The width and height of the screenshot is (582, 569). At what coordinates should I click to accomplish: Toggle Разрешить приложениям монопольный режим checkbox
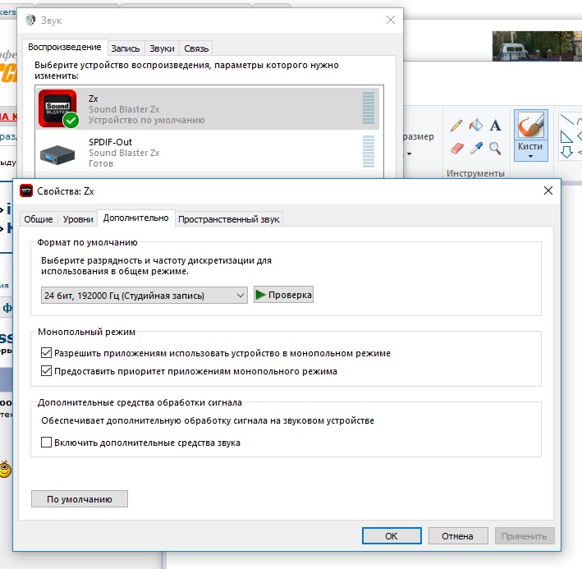pos(47,352)
